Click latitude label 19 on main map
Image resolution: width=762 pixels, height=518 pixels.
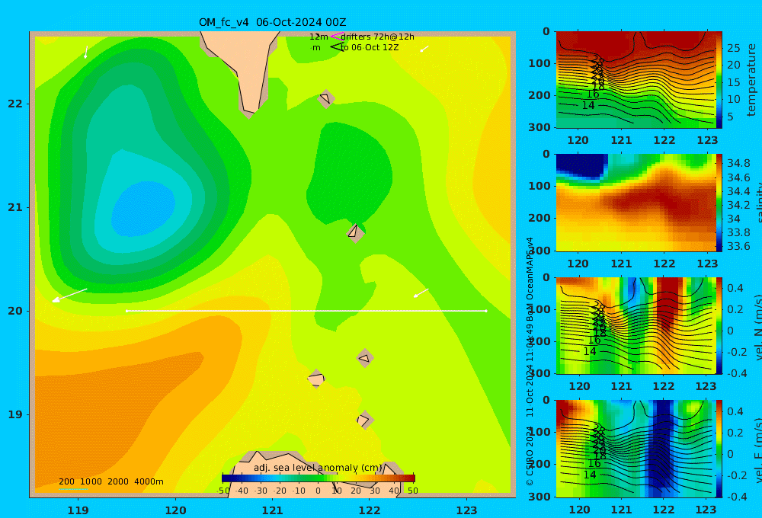click(15, 414)
